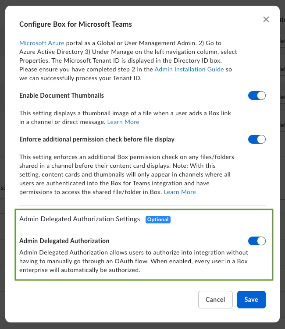Save the Box for Teams configuration

[251, 300]
